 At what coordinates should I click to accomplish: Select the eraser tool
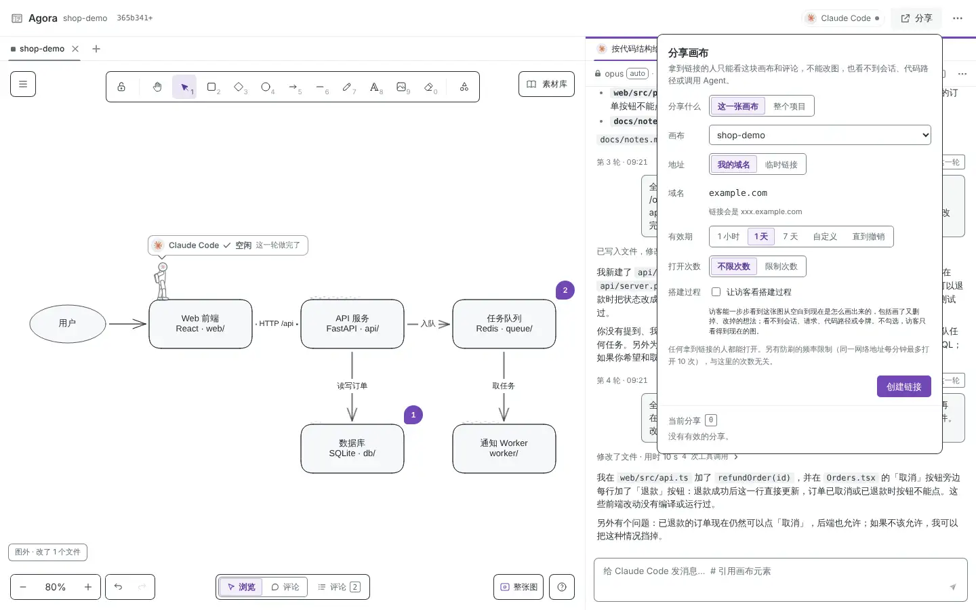tap(428, 87)
